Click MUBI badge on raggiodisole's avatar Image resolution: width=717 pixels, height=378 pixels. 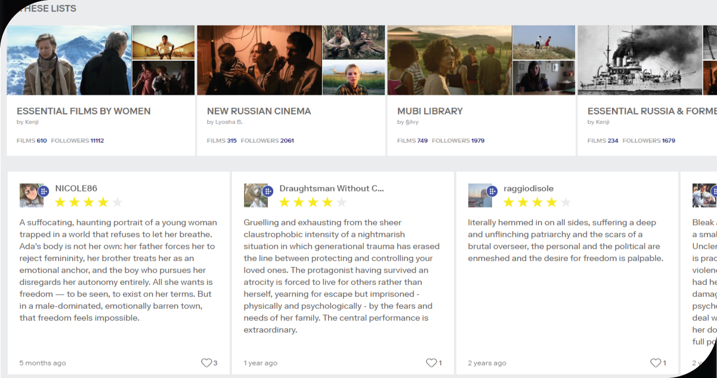[492, 191]
